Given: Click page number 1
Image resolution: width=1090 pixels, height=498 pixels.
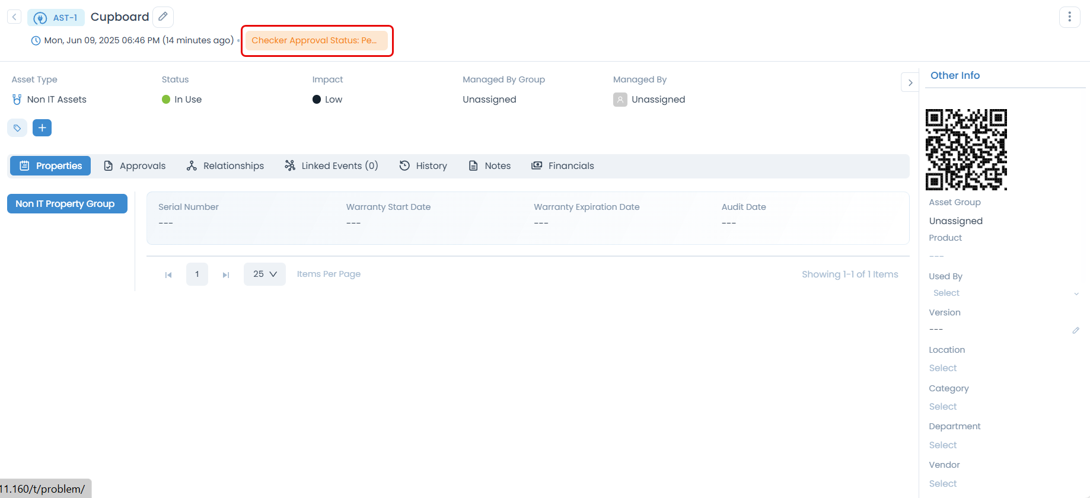Looking at the screenshot, I should pos(197,274).
